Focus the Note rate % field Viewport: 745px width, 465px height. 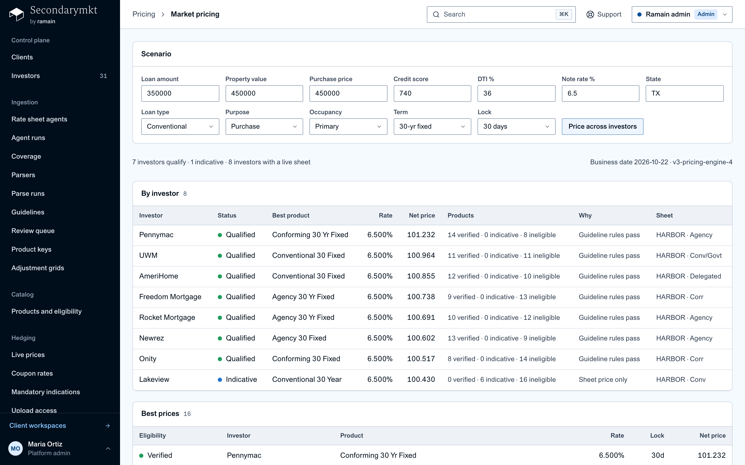tap(600, 94)
